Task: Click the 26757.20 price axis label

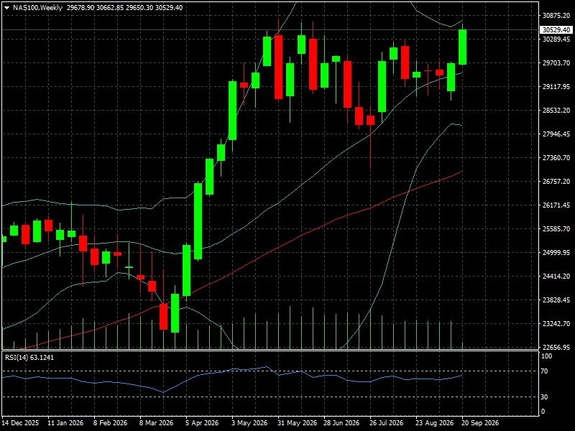Action: (x=556, y=182)
